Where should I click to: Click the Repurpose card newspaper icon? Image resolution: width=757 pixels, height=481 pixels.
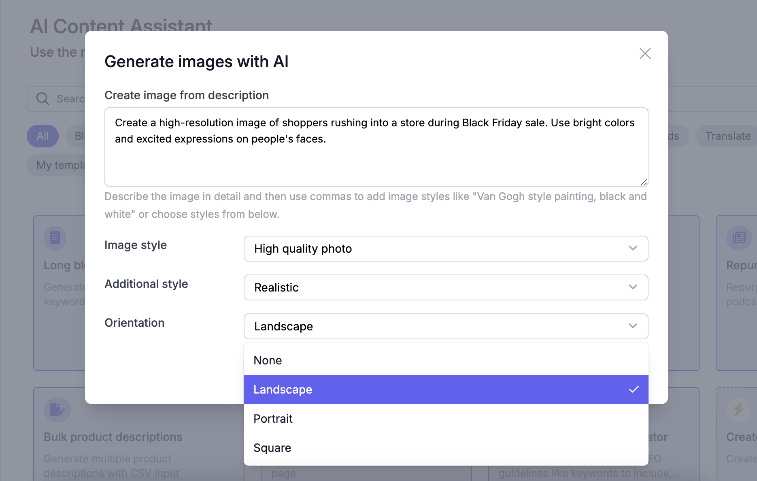coord(739,238)
